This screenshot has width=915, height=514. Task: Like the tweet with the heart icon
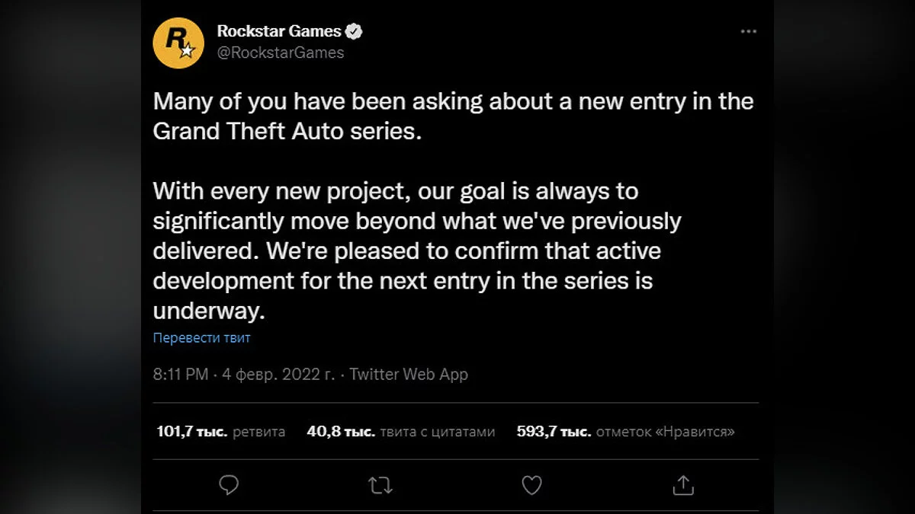pos(531,484)
